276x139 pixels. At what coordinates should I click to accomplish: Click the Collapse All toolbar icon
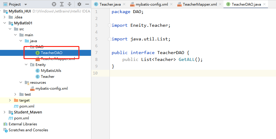(x=70, y=4)
